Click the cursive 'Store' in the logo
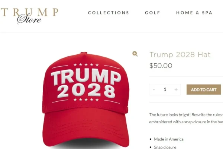The width and height of the screenshot is (223, 149). 29,19
